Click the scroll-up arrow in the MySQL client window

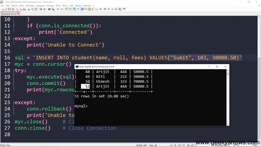pyautogui.click(x=228, y=71)
